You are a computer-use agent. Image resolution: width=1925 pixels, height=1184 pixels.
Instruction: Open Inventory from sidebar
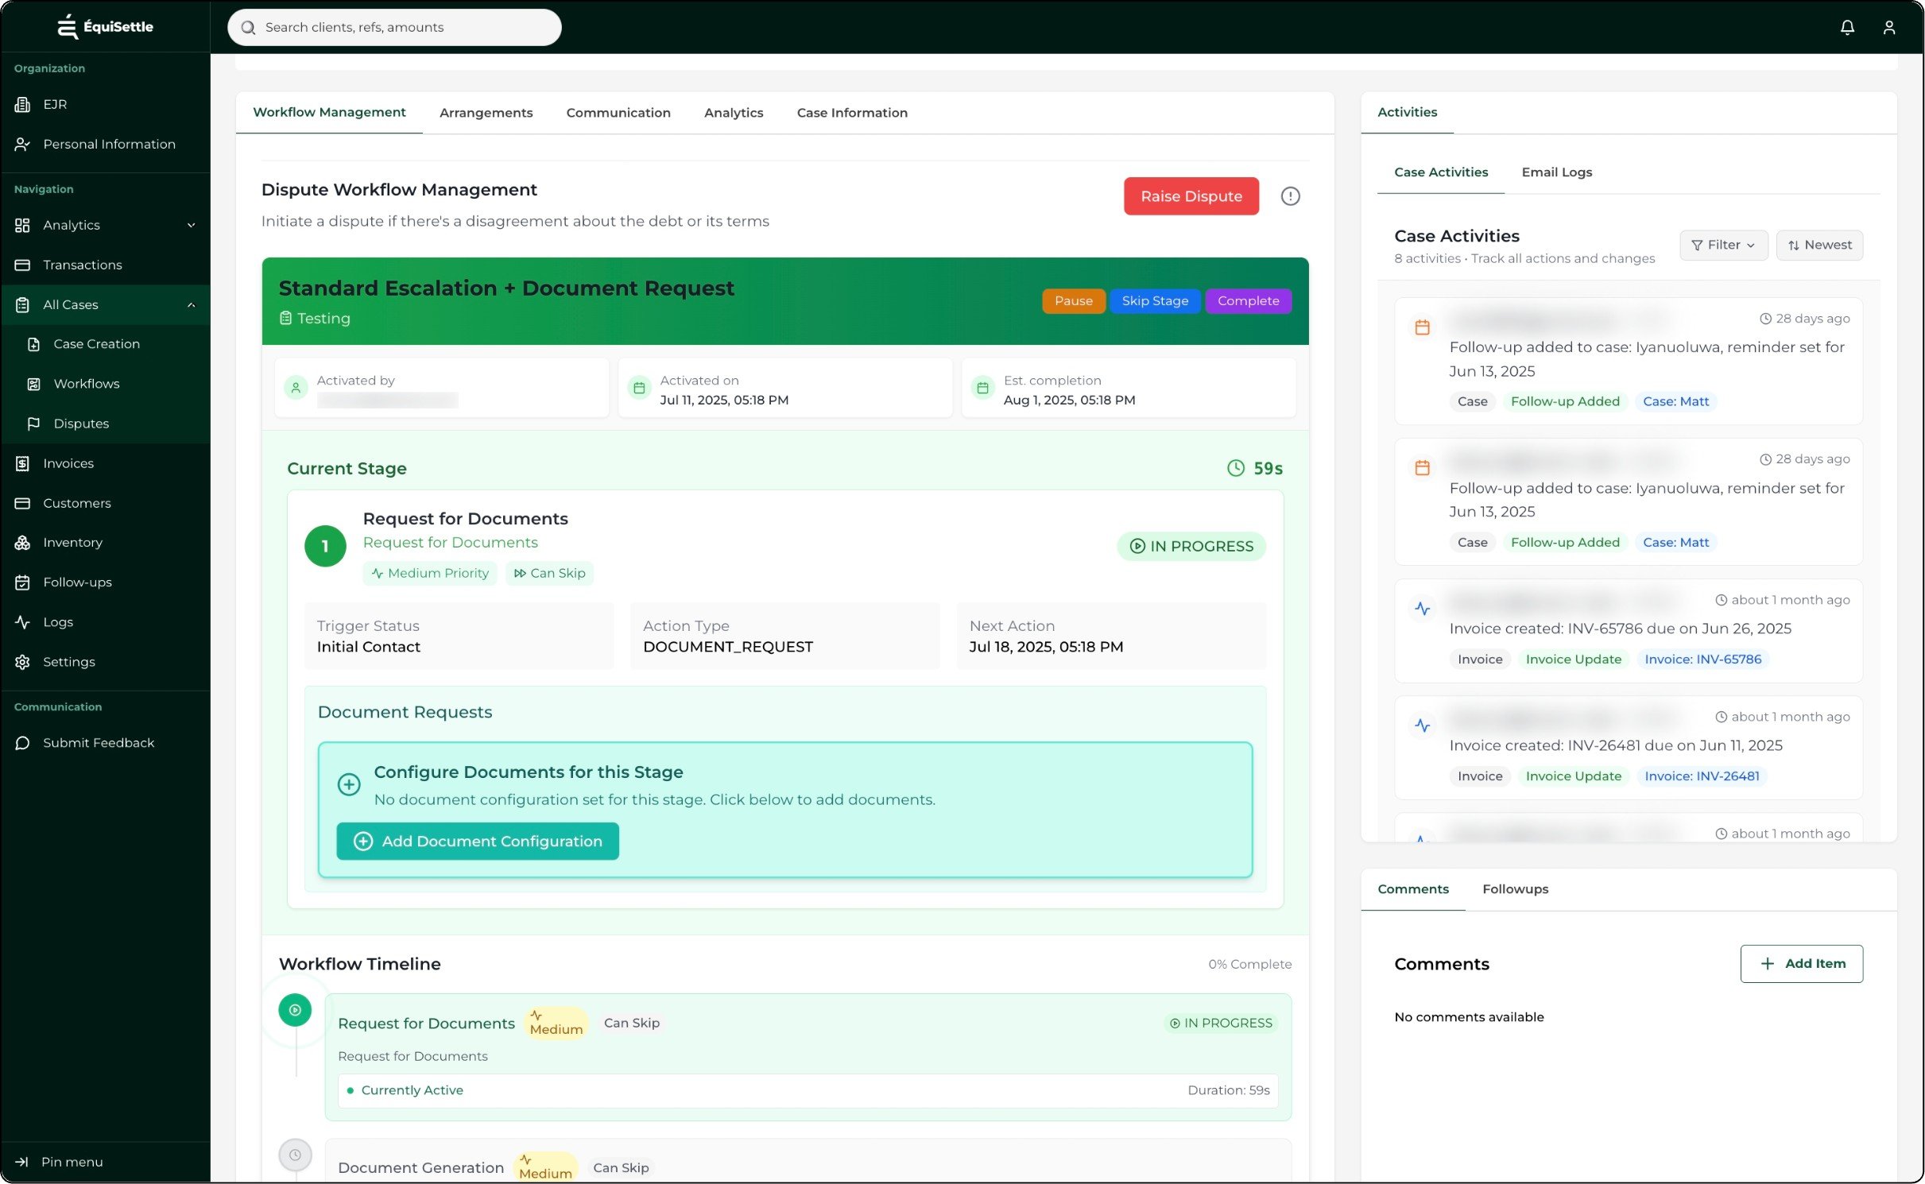coord(72,543)
